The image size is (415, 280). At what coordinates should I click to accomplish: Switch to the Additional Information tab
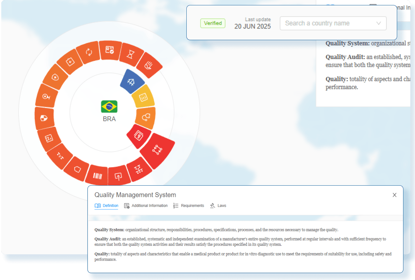coord(146,206)
